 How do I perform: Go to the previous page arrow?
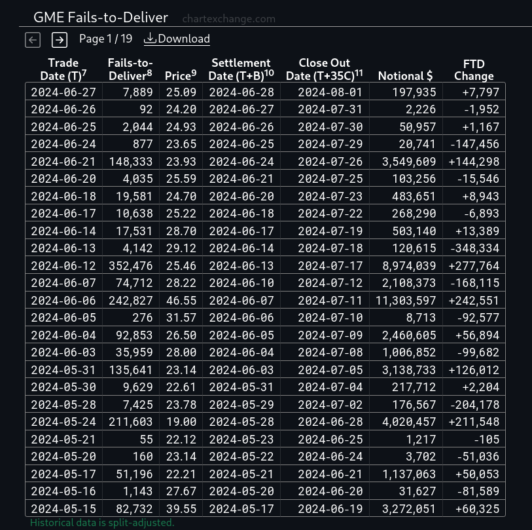(x=33, y=40)
